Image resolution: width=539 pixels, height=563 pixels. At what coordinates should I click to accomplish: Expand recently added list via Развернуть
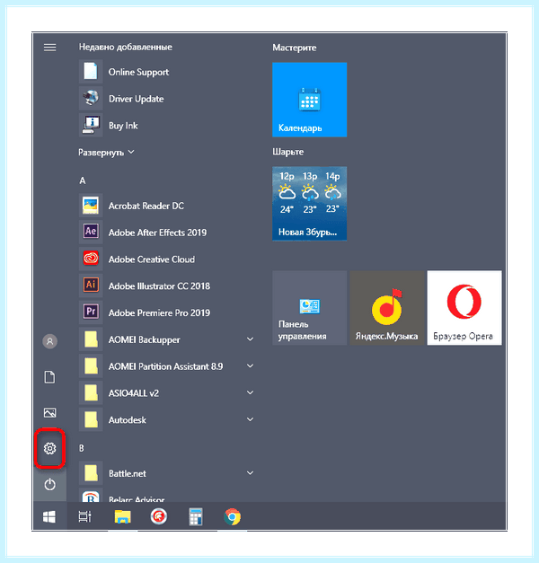point(106,153)
